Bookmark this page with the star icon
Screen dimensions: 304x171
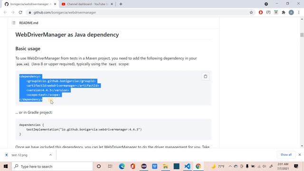(x=251, y=12)
